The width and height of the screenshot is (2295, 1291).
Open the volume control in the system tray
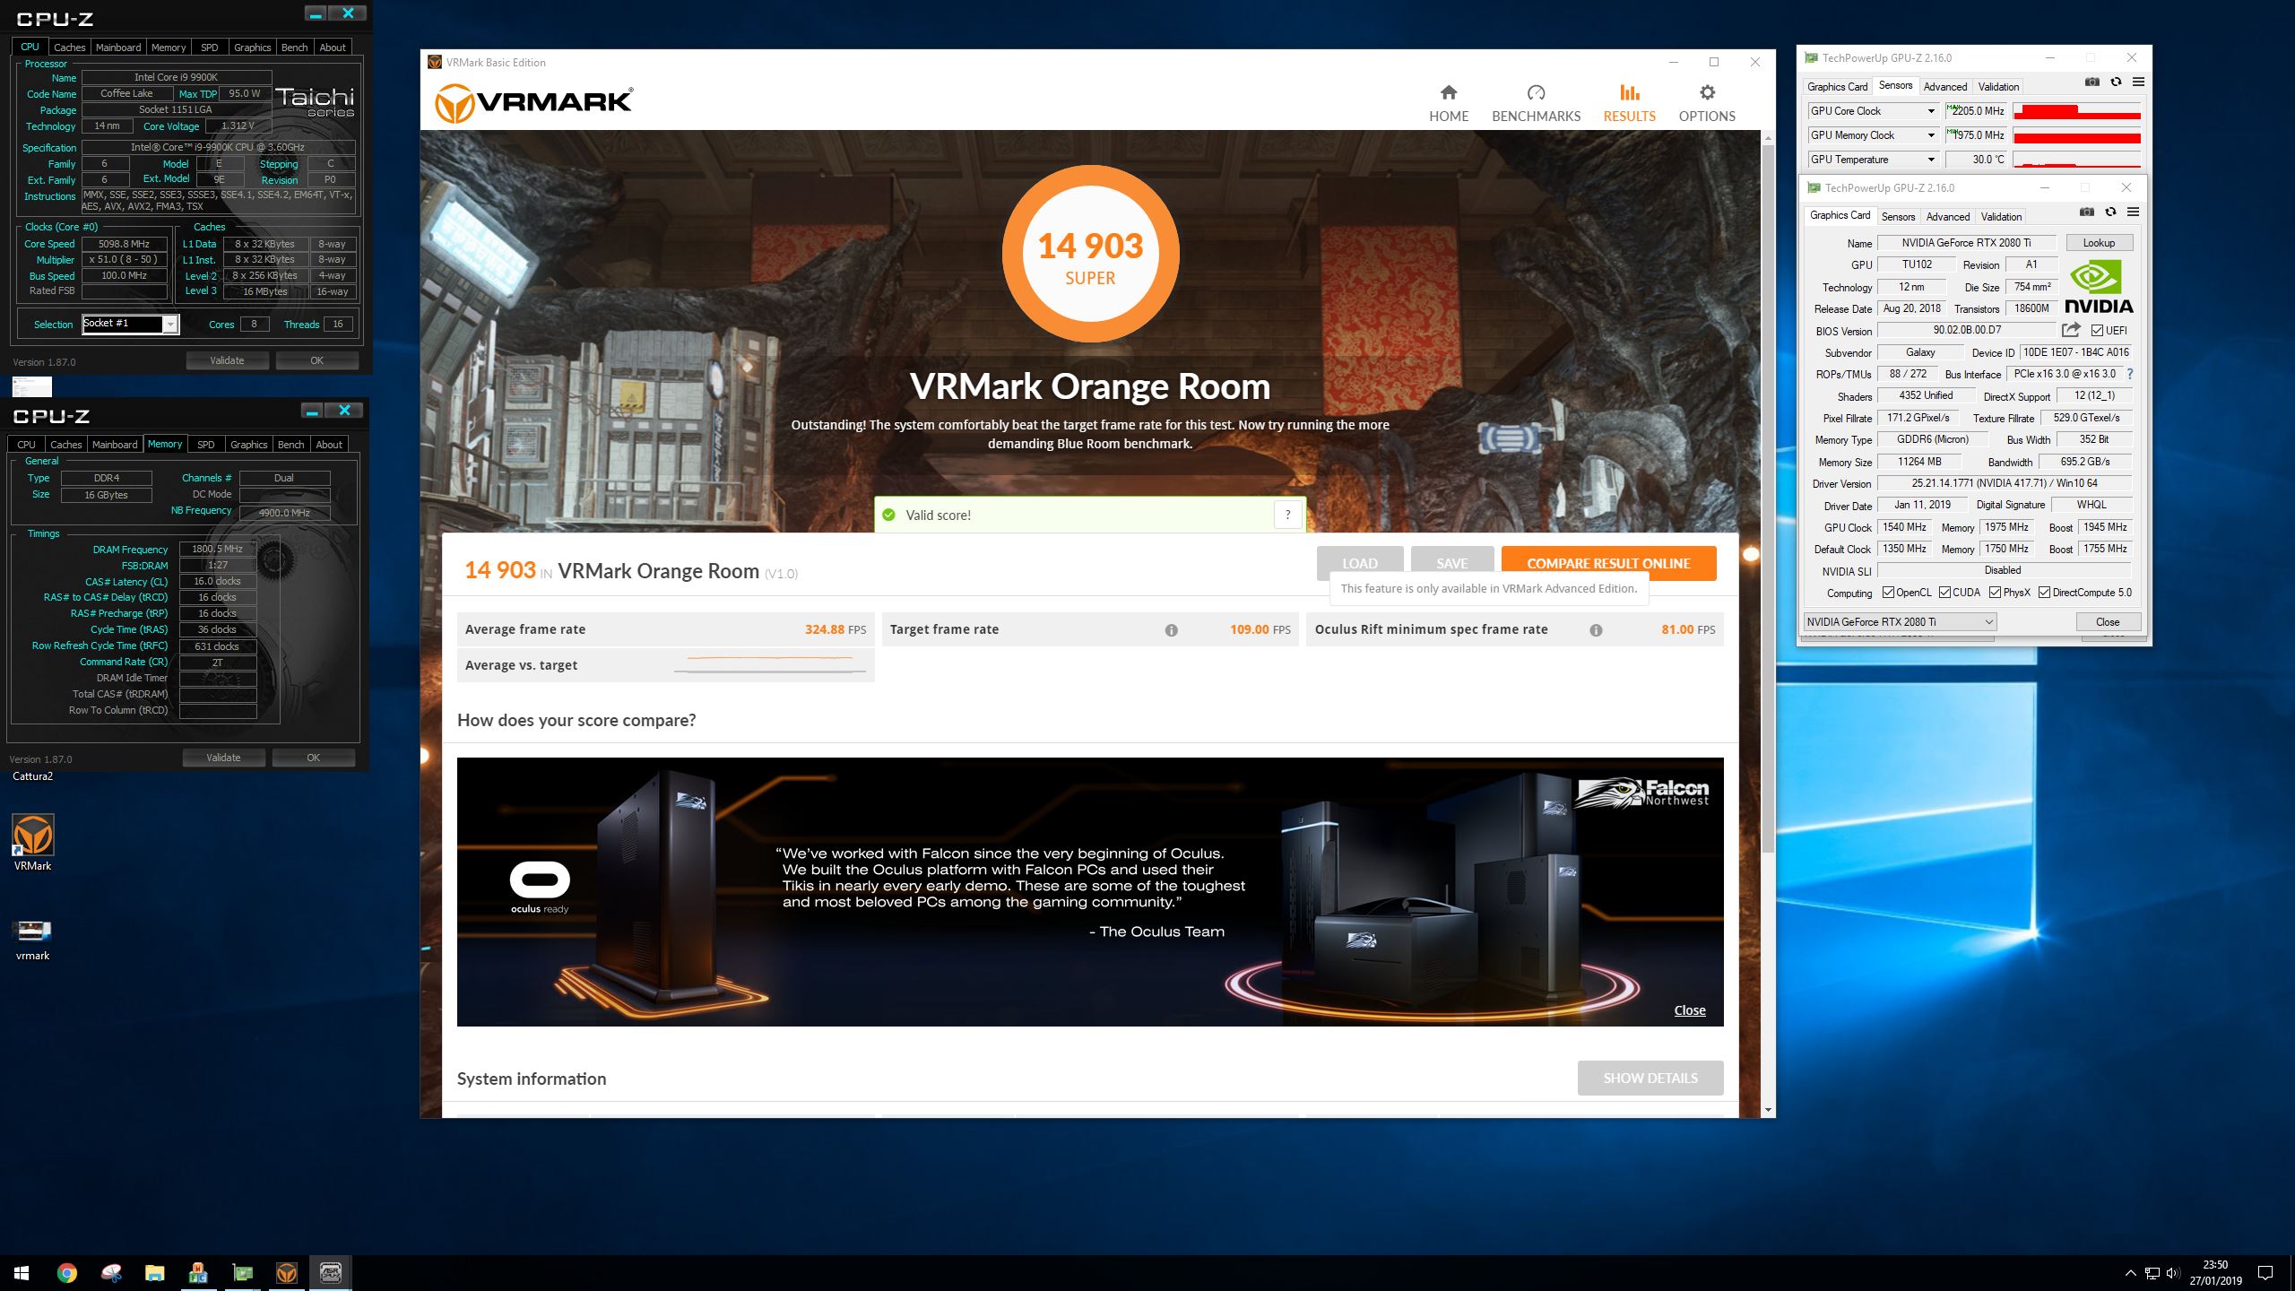click(2172, 1273)
